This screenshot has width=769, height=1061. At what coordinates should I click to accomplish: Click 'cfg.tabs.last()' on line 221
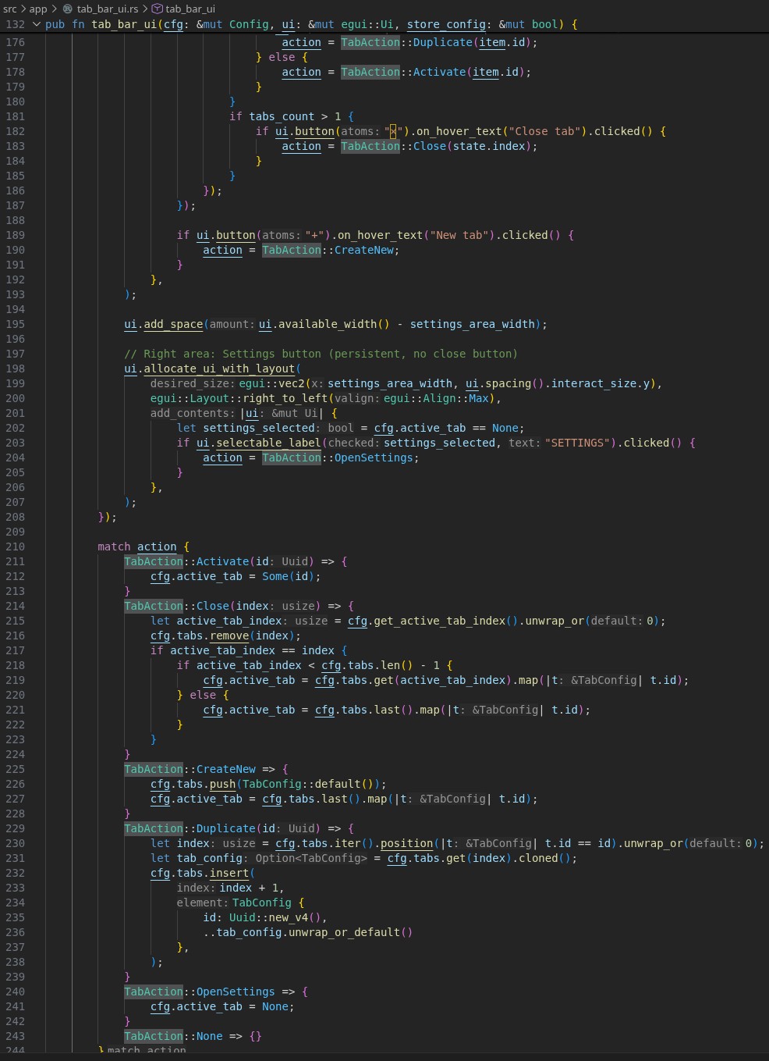pos(364,710)
